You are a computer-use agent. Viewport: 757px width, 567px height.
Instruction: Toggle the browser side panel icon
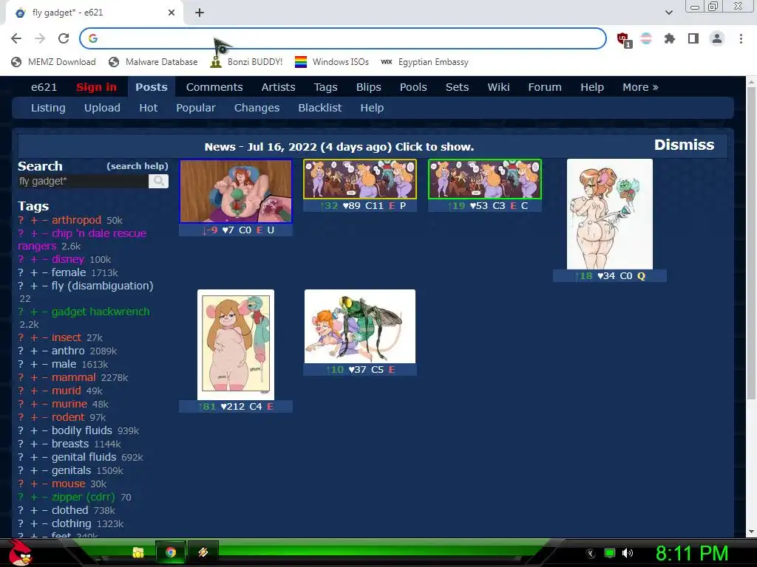pyautogui.click(x=693, y=38)
